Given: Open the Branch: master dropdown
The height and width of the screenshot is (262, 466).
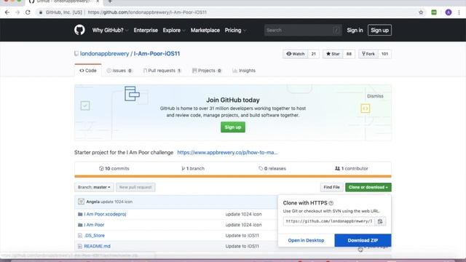Looking at the screenshot, I should [x=94, y=188].
